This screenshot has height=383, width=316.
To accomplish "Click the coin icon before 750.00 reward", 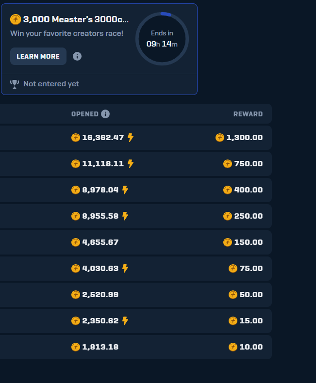I will [228, 164].
